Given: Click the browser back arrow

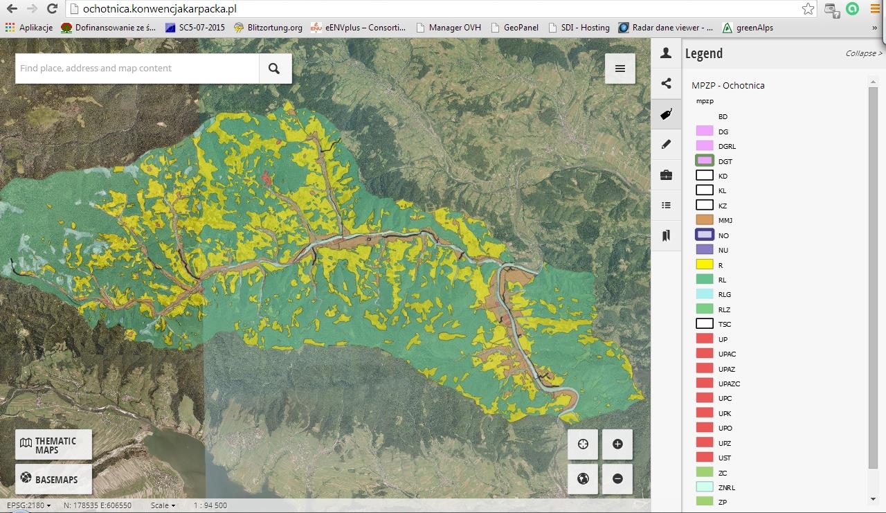Looking at the screenshot, I should coord(12,9).
